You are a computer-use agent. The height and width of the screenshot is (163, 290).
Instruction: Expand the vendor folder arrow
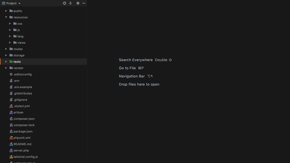pos(6,68)
